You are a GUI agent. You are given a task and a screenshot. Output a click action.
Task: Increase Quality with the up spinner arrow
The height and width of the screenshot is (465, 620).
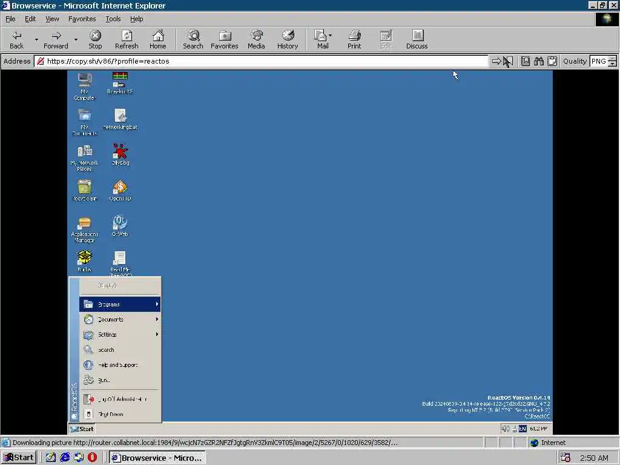(x=613, y=59)
